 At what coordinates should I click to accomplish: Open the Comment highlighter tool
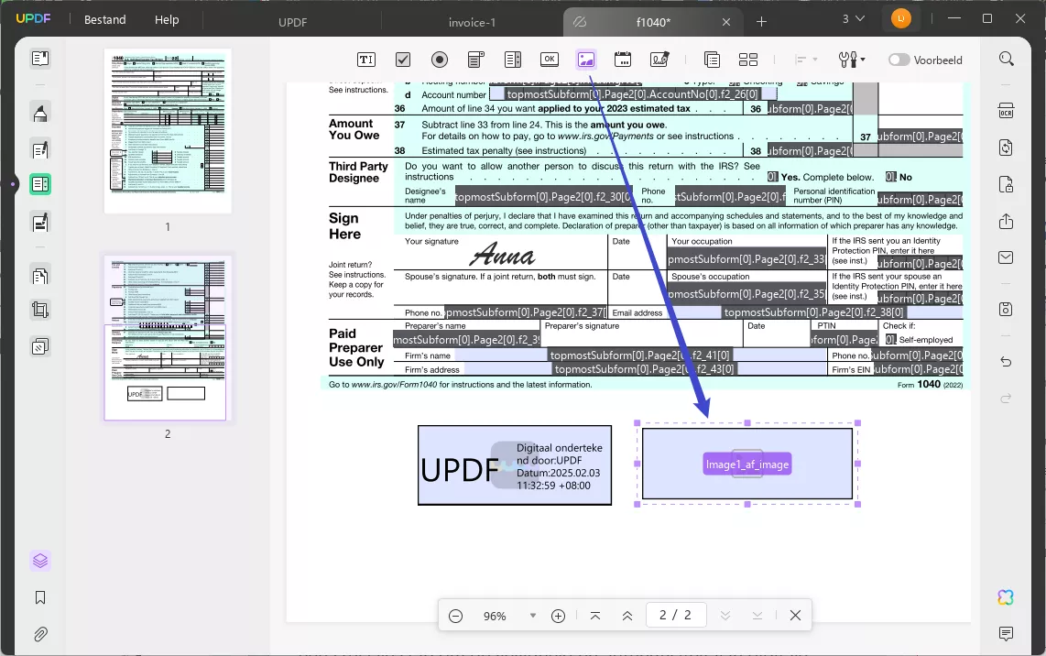pyautogui.click(x=40, y=113)
